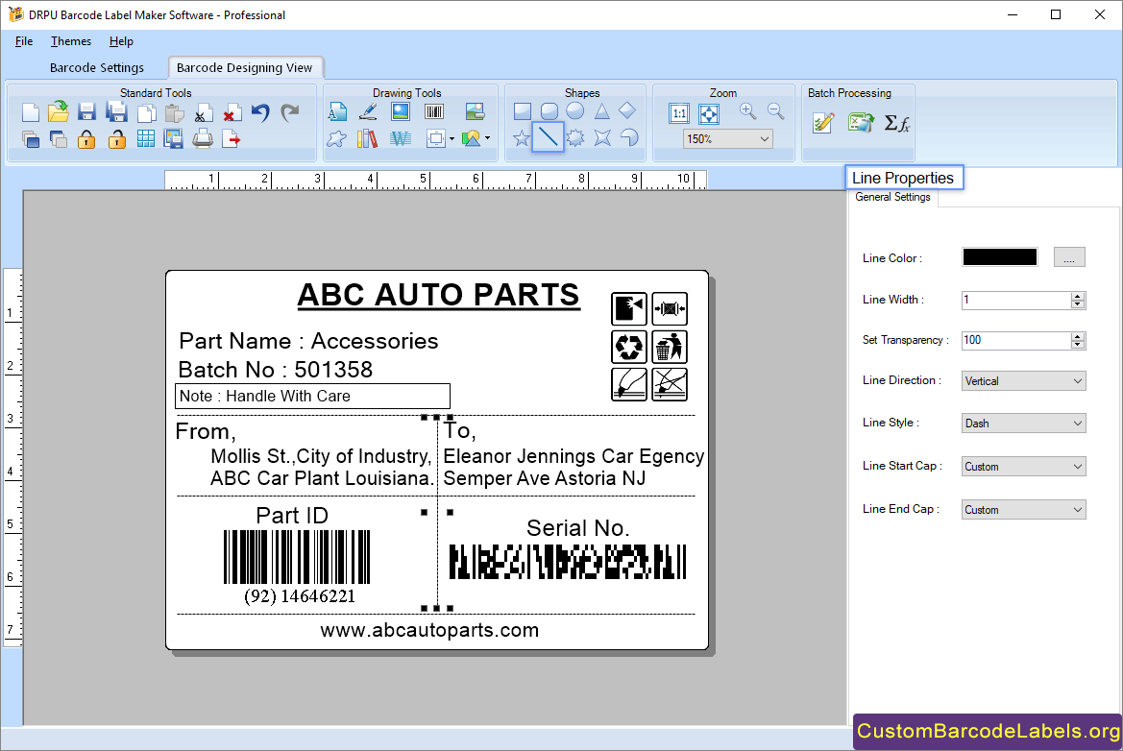
Task: Save the label with the single floppy icon
Action: pos(86,111)
